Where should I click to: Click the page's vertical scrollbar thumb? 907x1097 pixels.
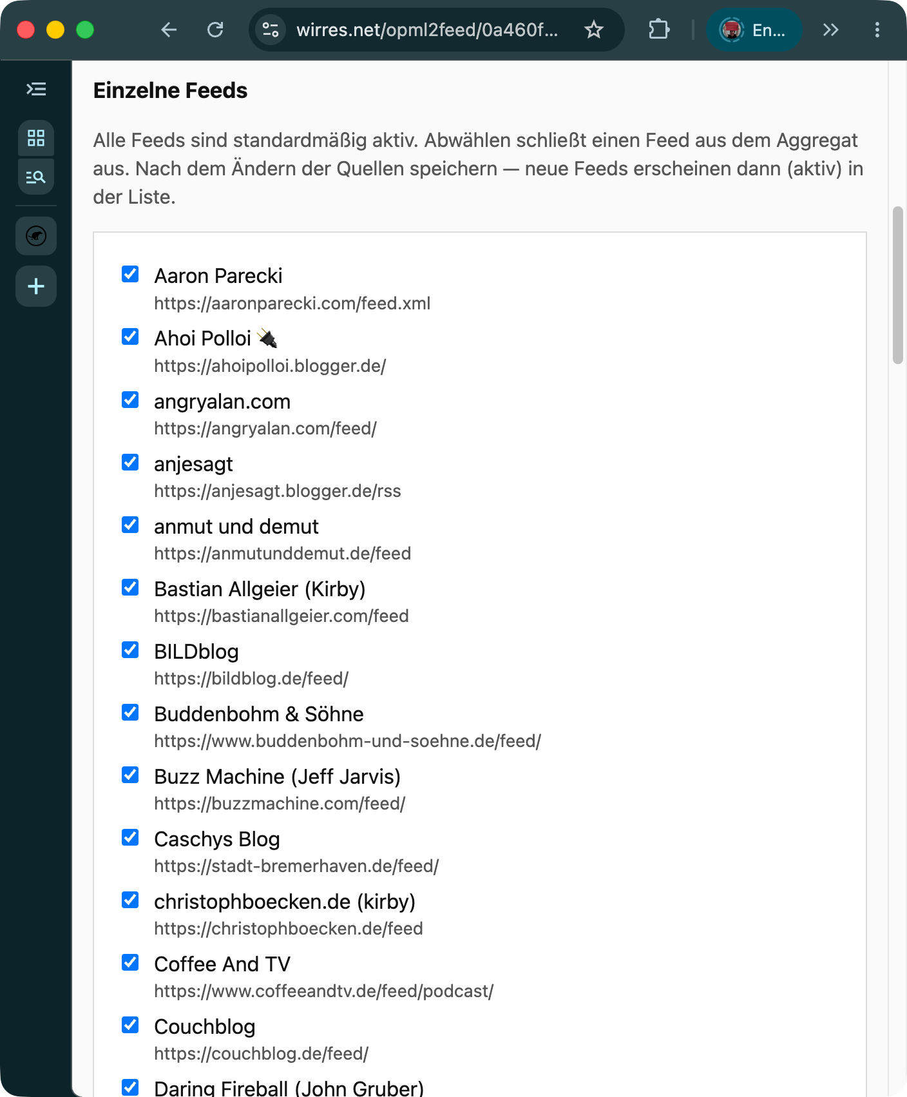click(x=897, y=285)
